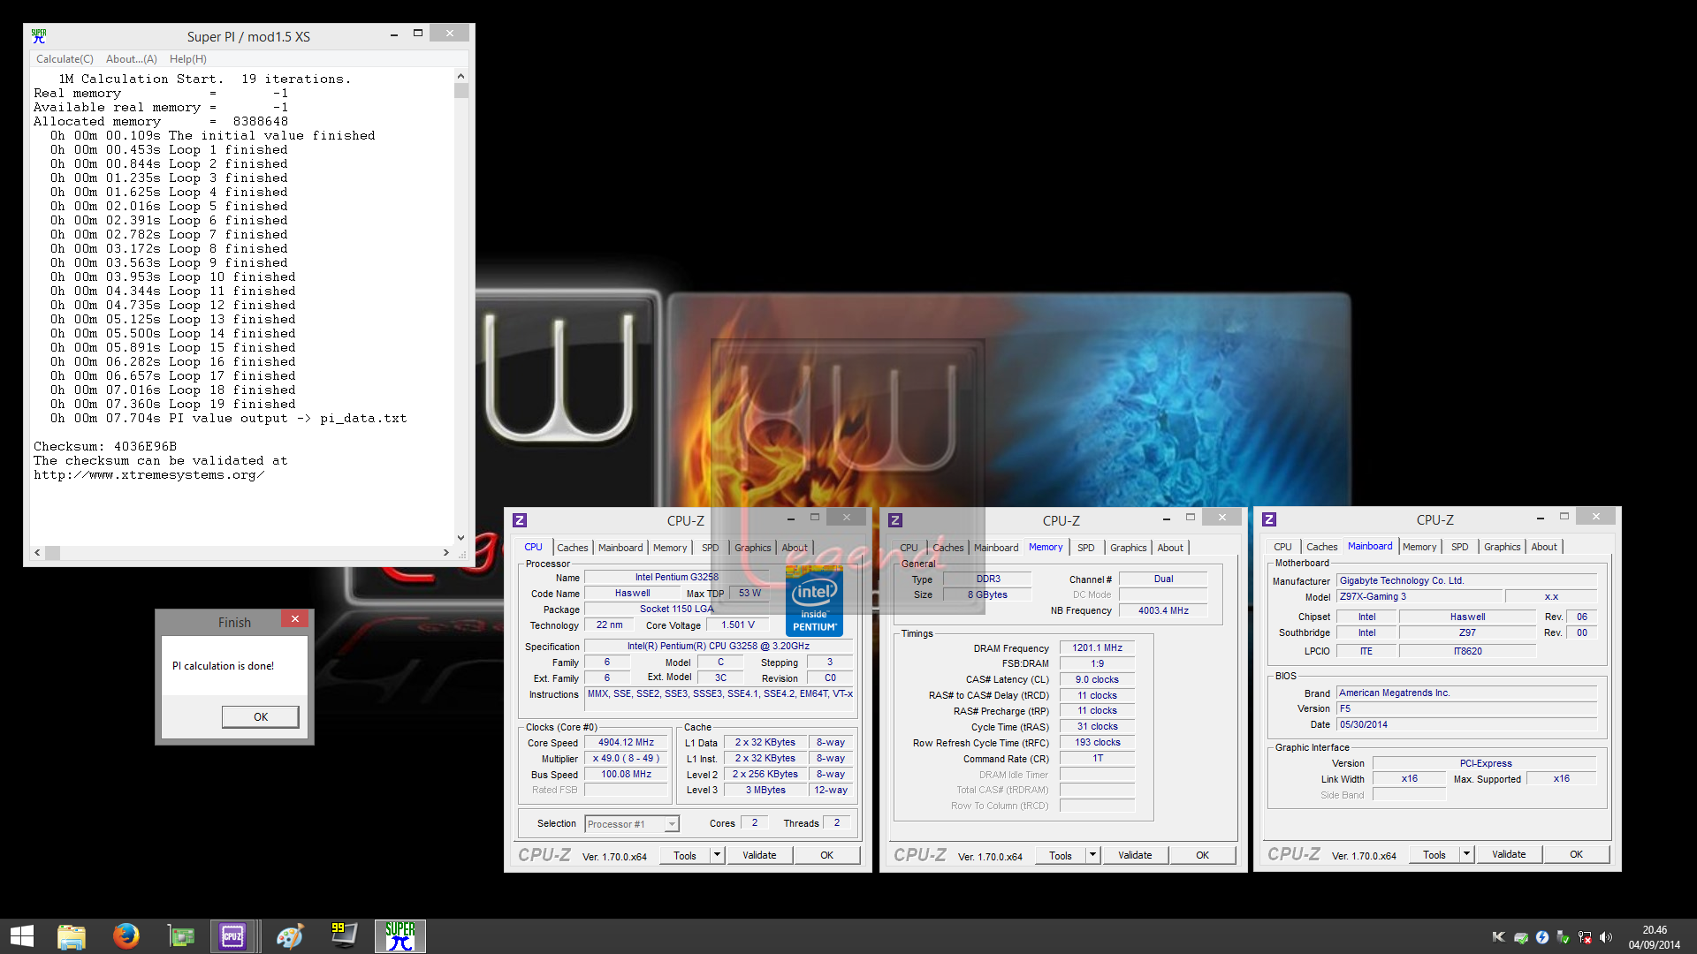Image resolution: width=1697 pixels, height=954 pixels.
Task: Open the Windows Start button
Action: 22,936
